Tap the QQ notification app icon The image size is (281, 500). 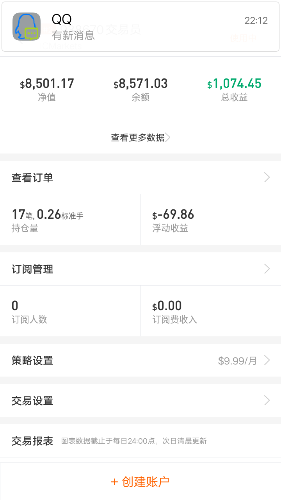click(x=27, y=27)
